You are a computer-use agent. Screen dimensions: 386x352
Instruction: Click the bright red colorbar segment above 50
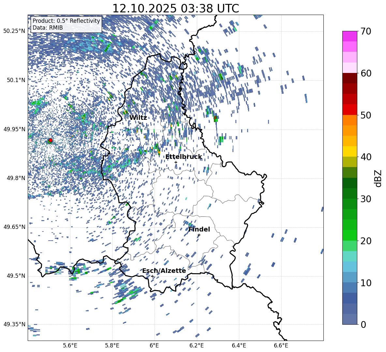click(x=350, y=109)
